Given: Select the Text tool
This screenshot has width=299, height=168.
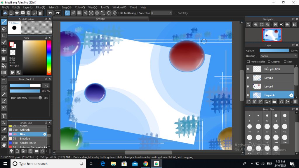Looking at the screenshot, I should click(4, 116).
